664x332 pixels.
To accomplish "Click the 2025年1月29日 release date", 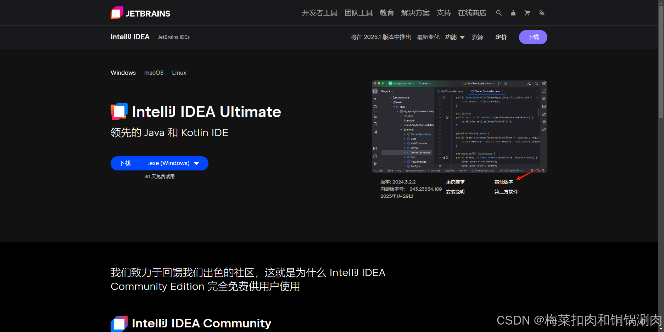I will click(397, 196).
